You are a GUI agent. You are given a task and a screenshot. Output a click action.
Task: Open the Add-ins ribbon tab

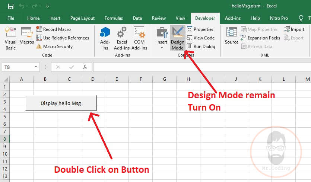233,18
